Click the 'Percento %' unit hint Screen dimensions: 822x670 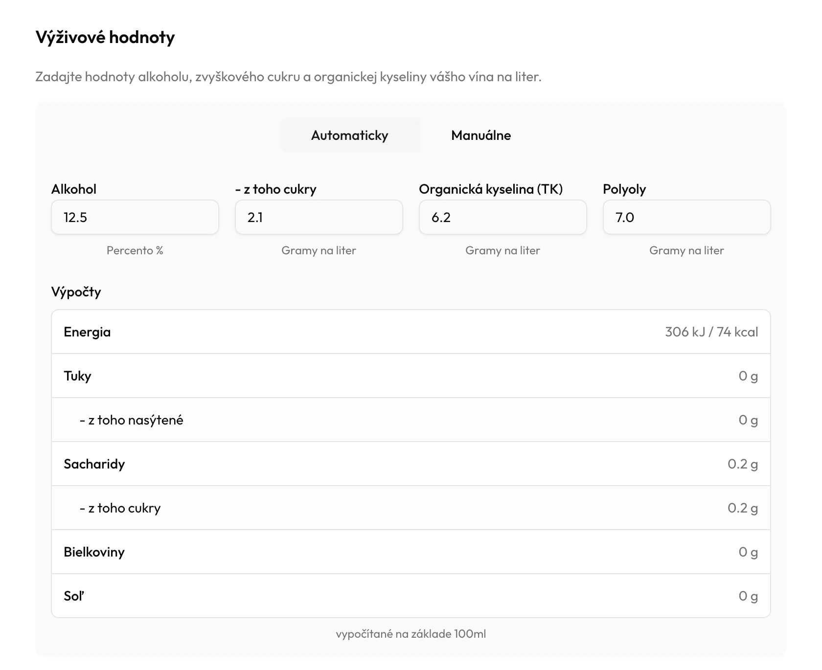(135, 250)
